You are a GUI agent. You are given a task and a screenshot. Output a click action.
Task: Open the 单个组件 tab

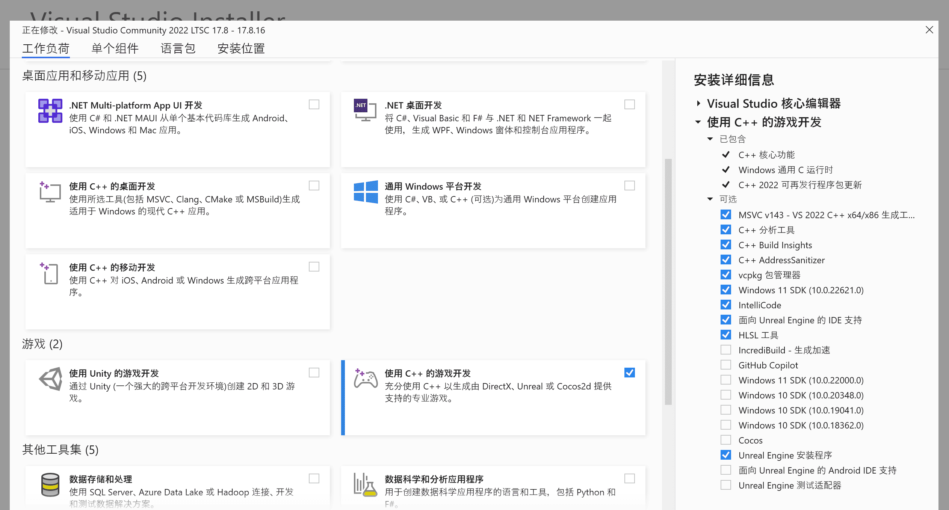(x=115, y=48)
